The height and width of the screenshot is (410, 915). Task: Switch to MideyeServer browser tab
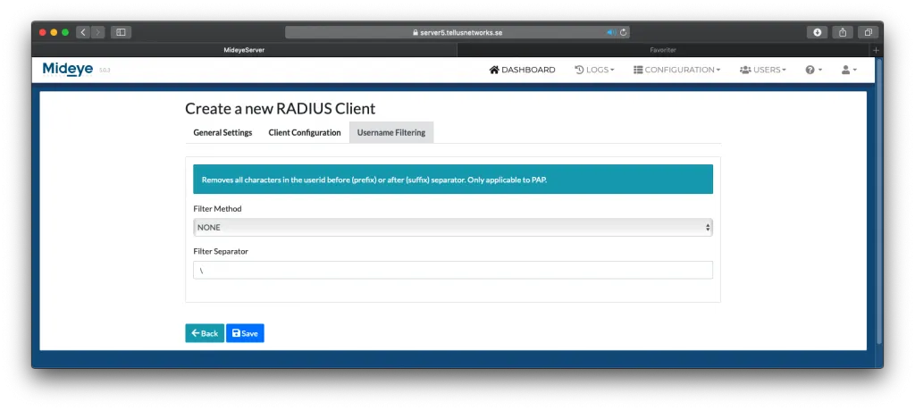(244, 50)
